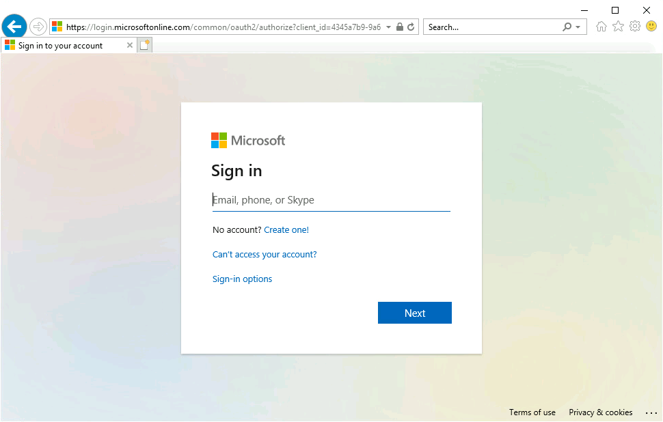Image resolution: width=663 pixels, height=422 pixels.
Task: Open Sign-in options
Action: tap(242, 279)
